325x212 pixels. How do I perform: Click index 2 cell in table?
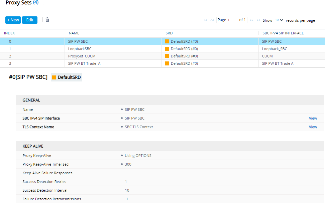tap(10, 56)
